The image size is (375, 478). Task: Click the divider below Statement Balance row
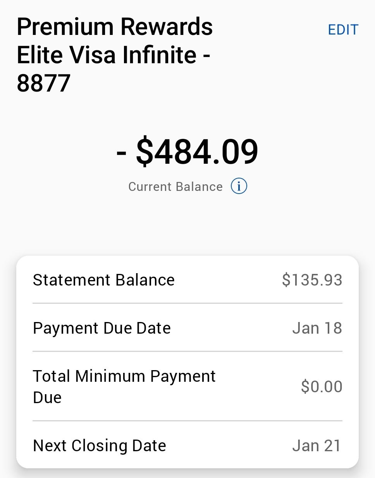[x=187, y=303]
